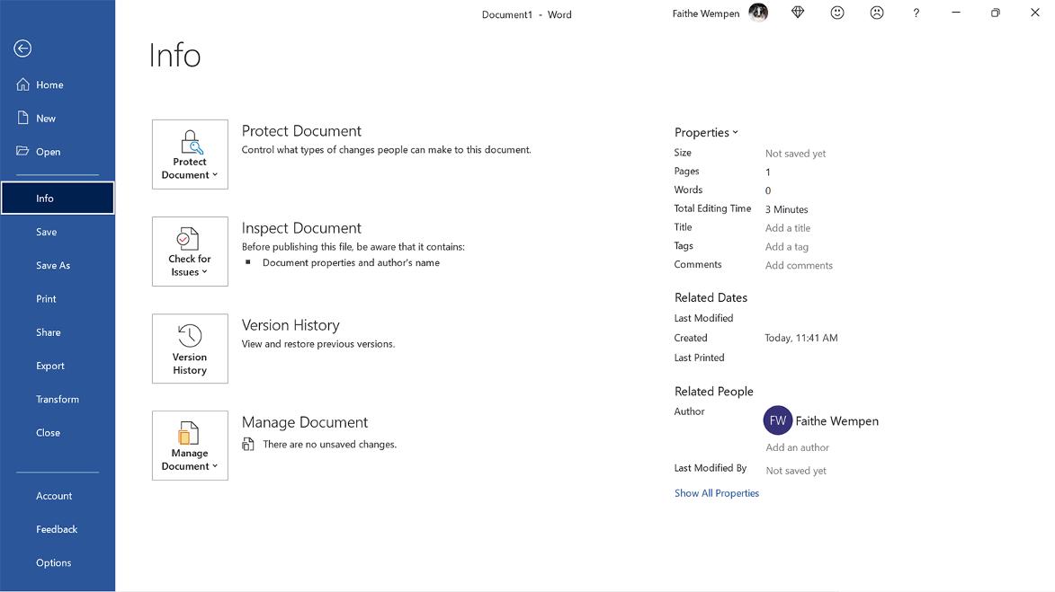
Task: Close the document via Close item
Action: click(58, 433)
